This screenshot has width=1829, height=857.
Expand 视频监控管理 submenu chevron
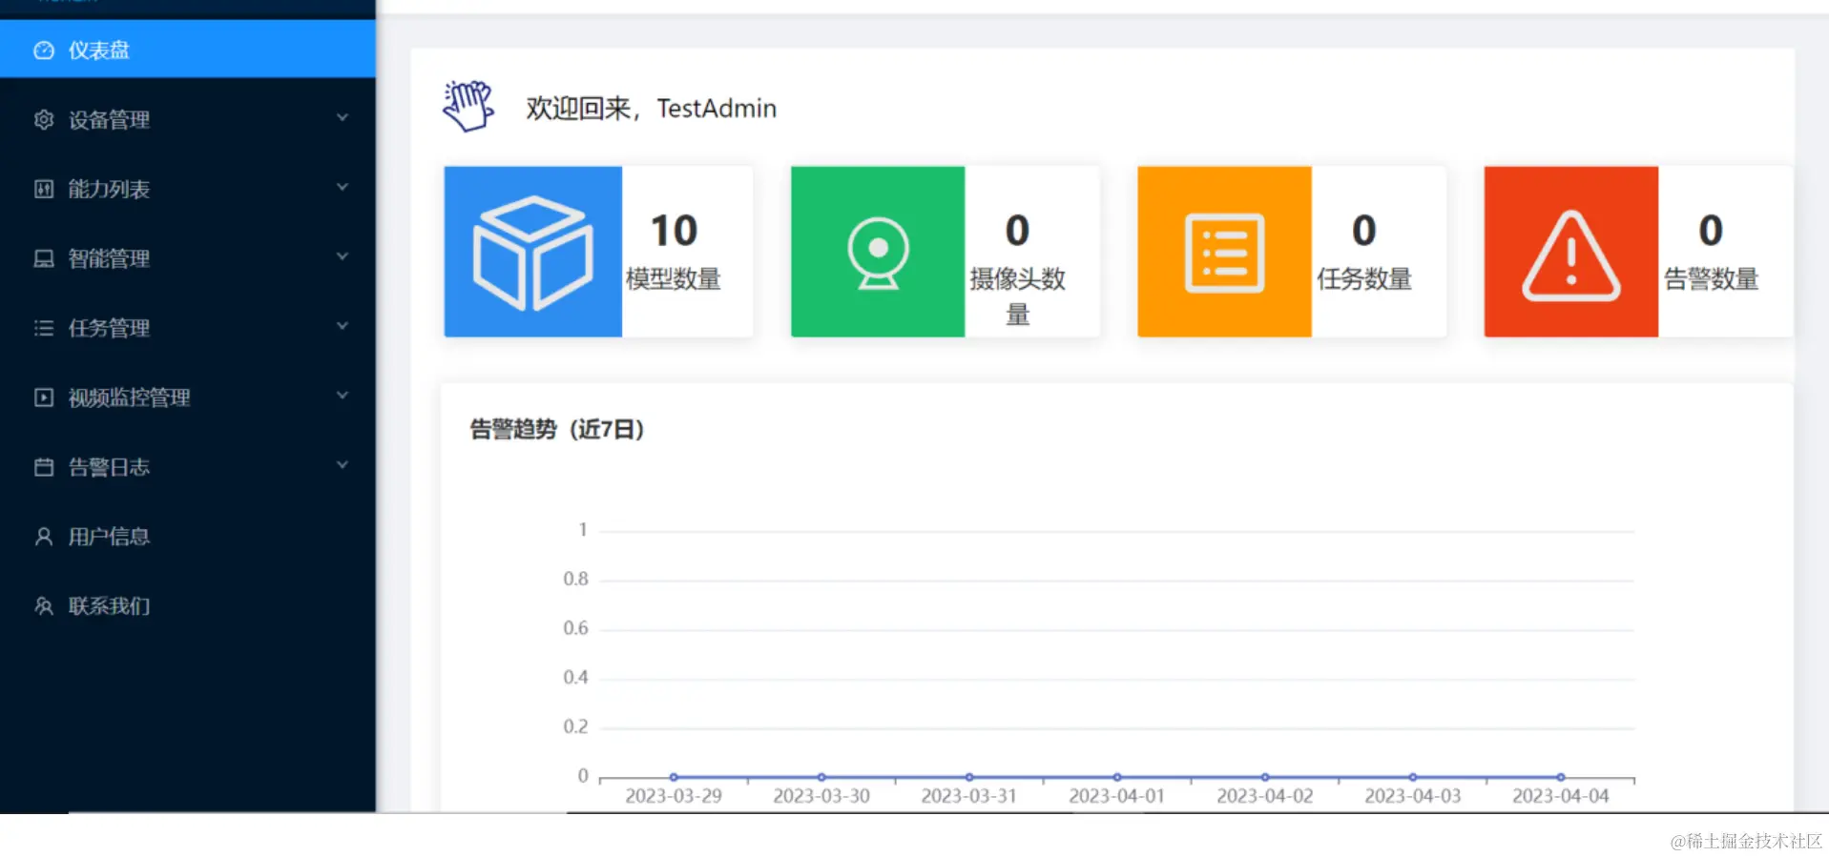point(343,397)
